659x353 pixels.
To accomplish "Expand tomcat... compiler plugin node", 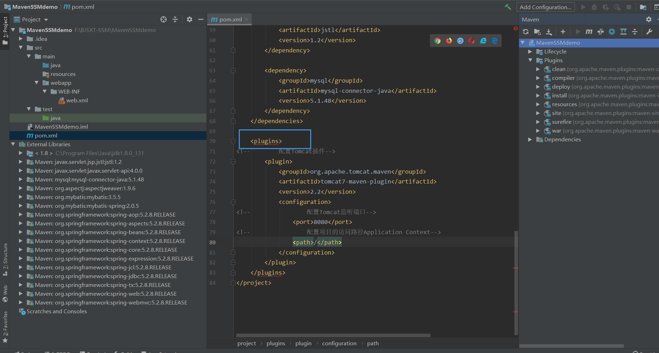I will (x=538, y=78).
